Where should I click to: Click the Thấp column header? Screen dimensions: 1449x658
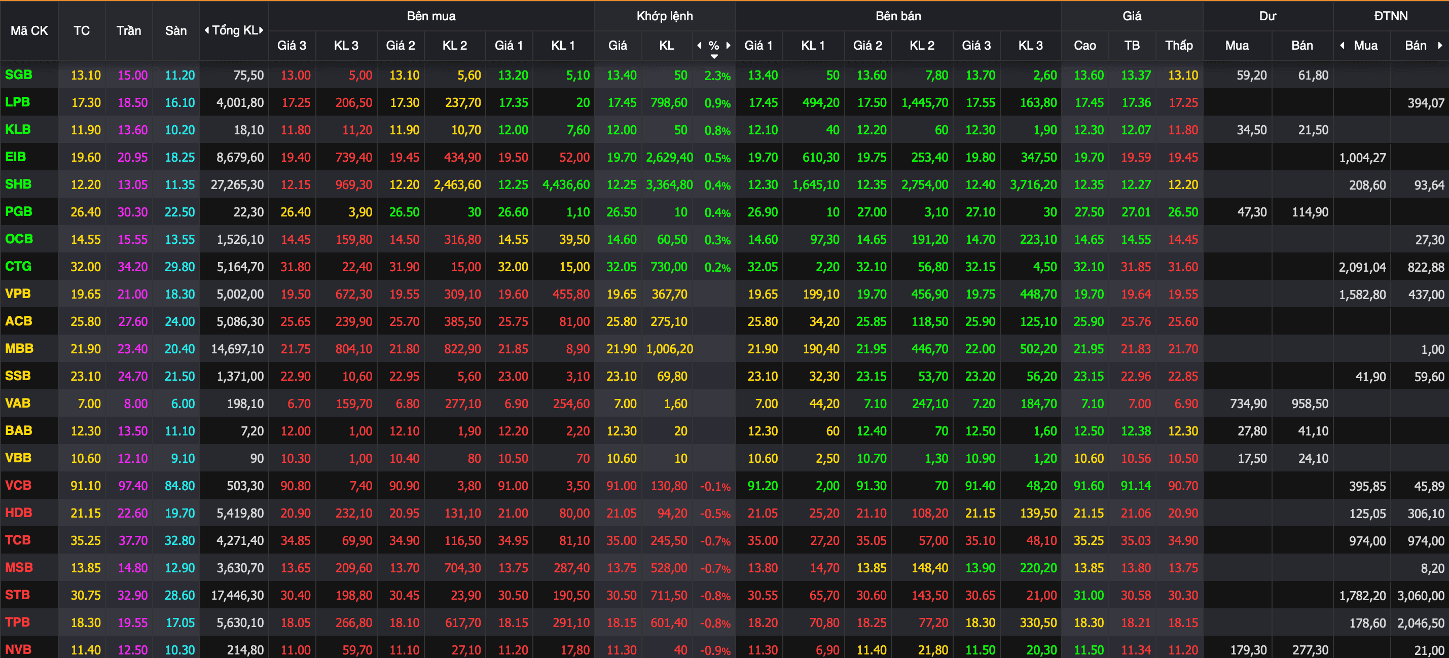pos(1179,46)
